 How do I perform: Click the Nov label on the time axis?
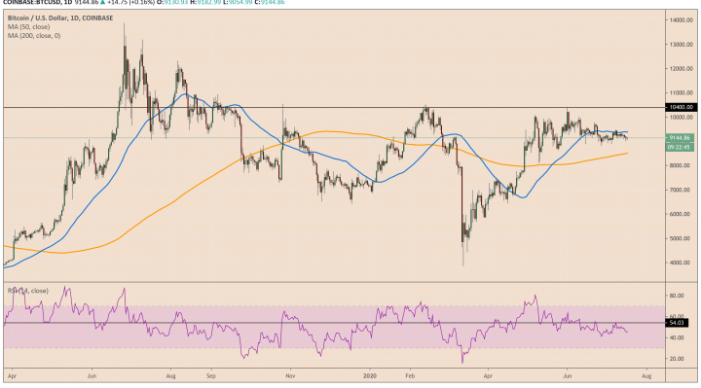[290, 376]
